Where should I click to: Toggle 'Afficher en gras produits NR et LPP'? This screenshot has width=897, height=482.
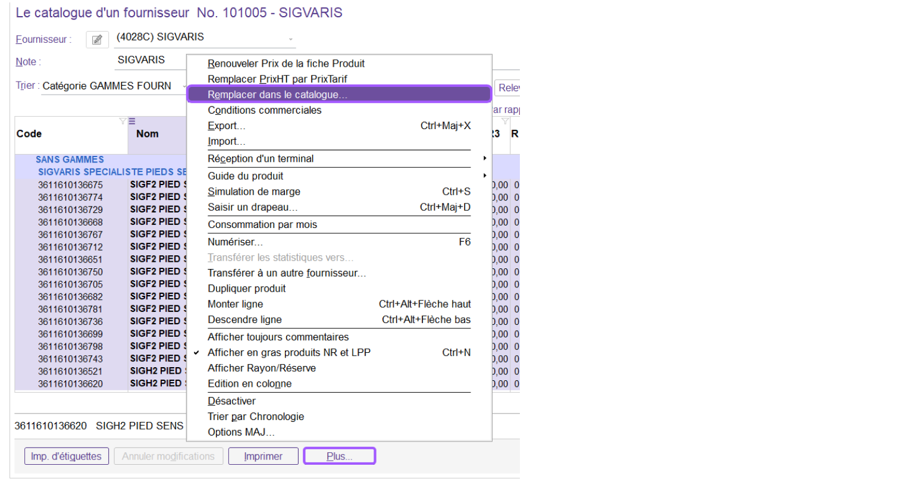288,353
